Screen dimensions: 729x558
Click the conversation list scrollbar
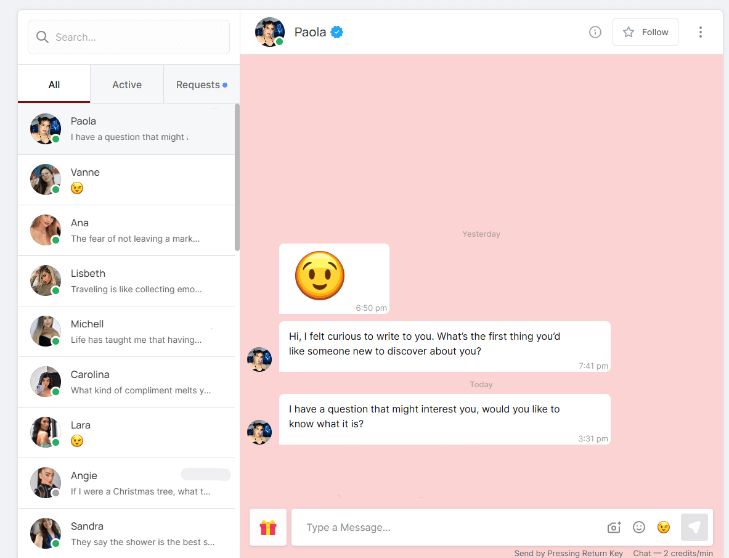coord(237,178)
